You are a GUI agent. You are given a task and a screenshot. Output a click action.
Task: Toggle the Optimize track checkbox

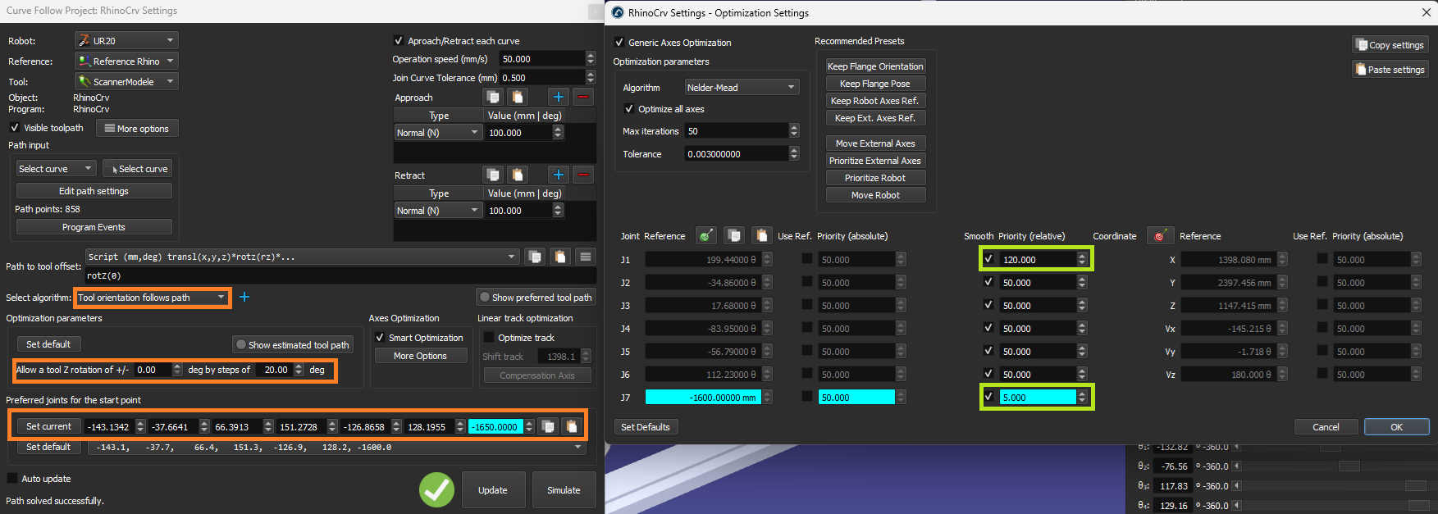click(x=489, y=337)
